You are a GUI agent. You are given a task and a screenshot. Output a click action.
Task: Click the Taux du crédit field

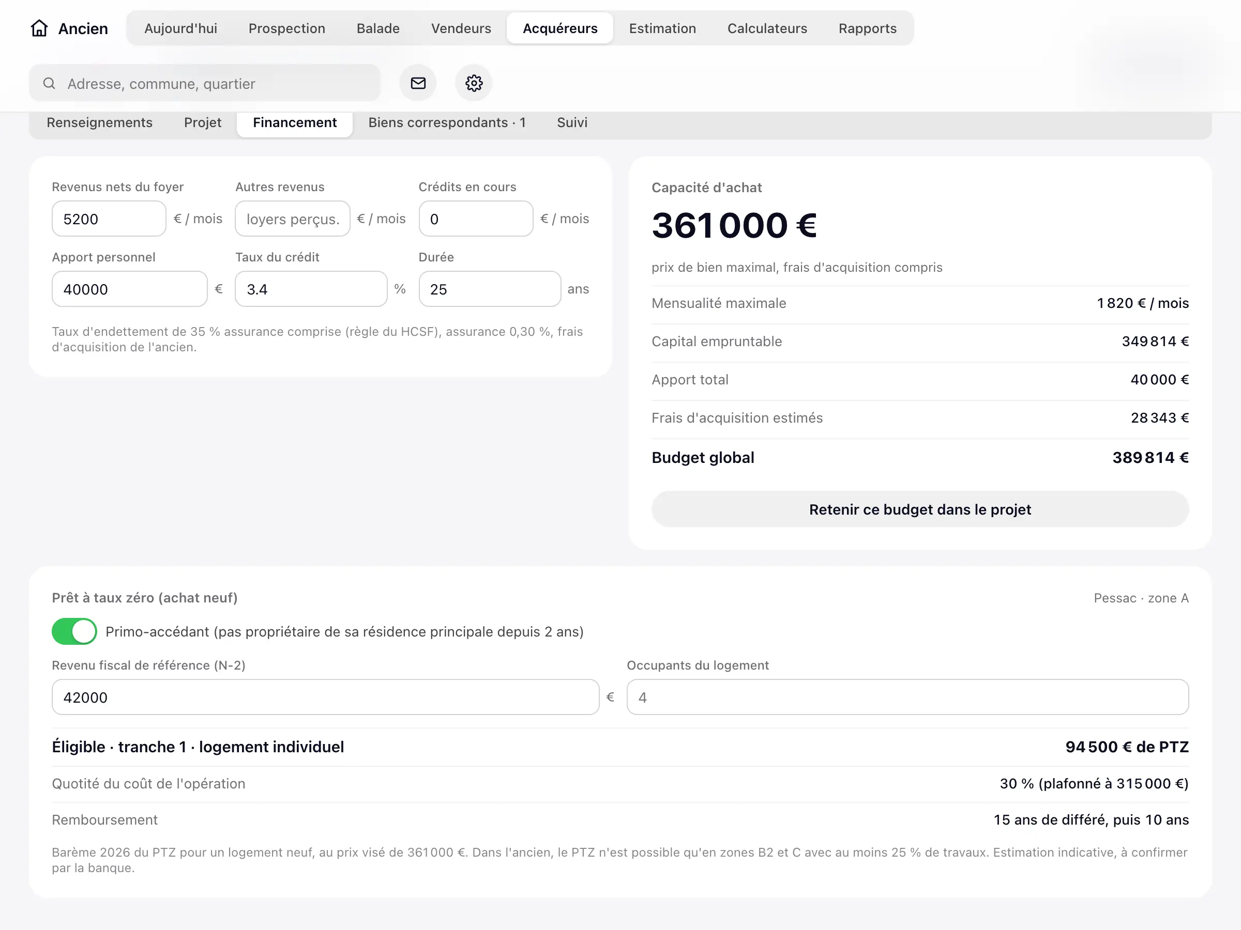pos(311,289)
